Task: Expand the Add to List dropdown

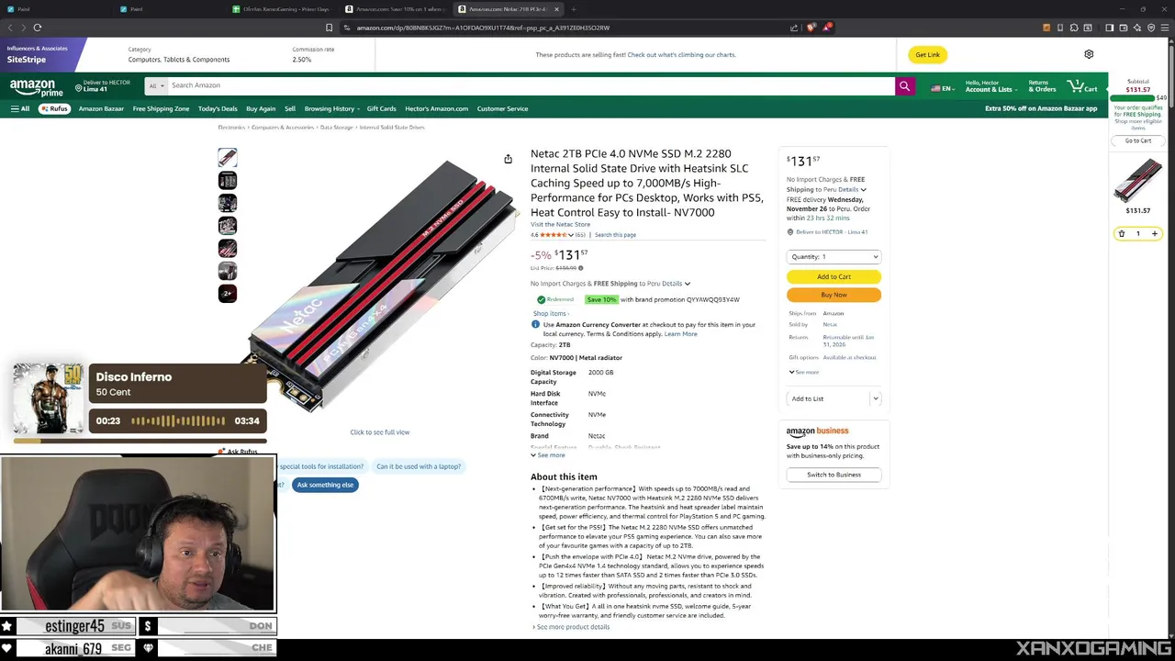Action: coord(876,398)
